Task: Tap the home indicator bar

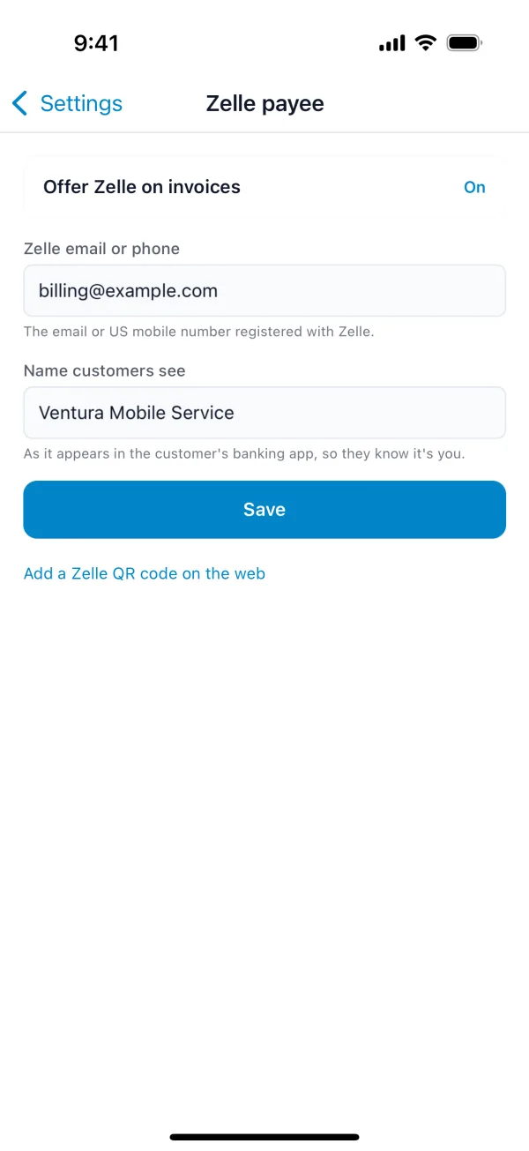Action: (x=264, y=1137)
